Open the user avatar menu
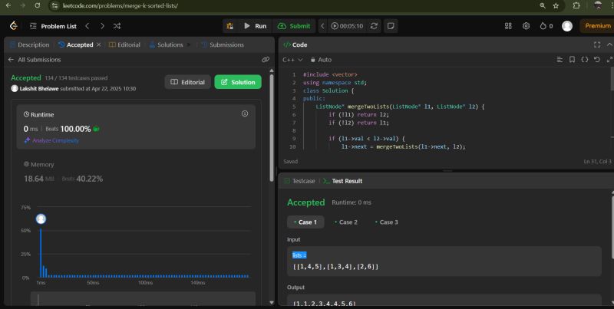 tap(567, 26)
